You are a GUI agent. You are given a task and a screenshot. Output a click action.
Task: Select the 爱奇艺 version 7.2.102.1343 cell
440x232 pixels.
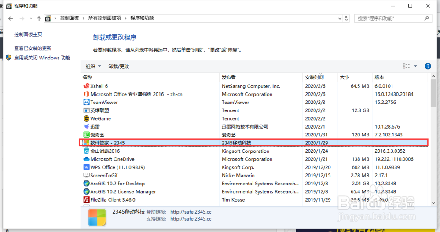pyautogui.click(x=389, y=135)
